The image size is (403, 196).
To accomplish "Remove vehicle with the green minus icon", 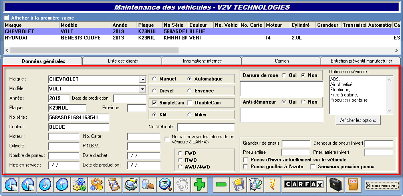I will click(221, 184).
